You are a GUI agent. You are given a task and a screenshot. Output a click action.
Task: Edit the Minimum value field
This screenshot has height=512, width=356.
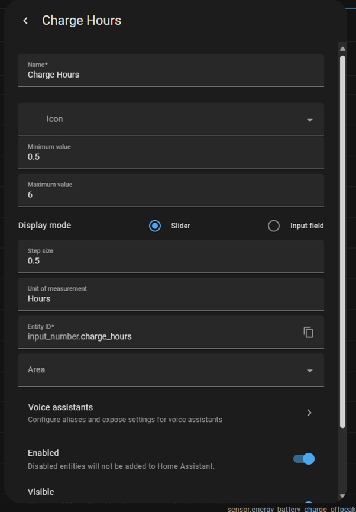(x=171, y=157)
